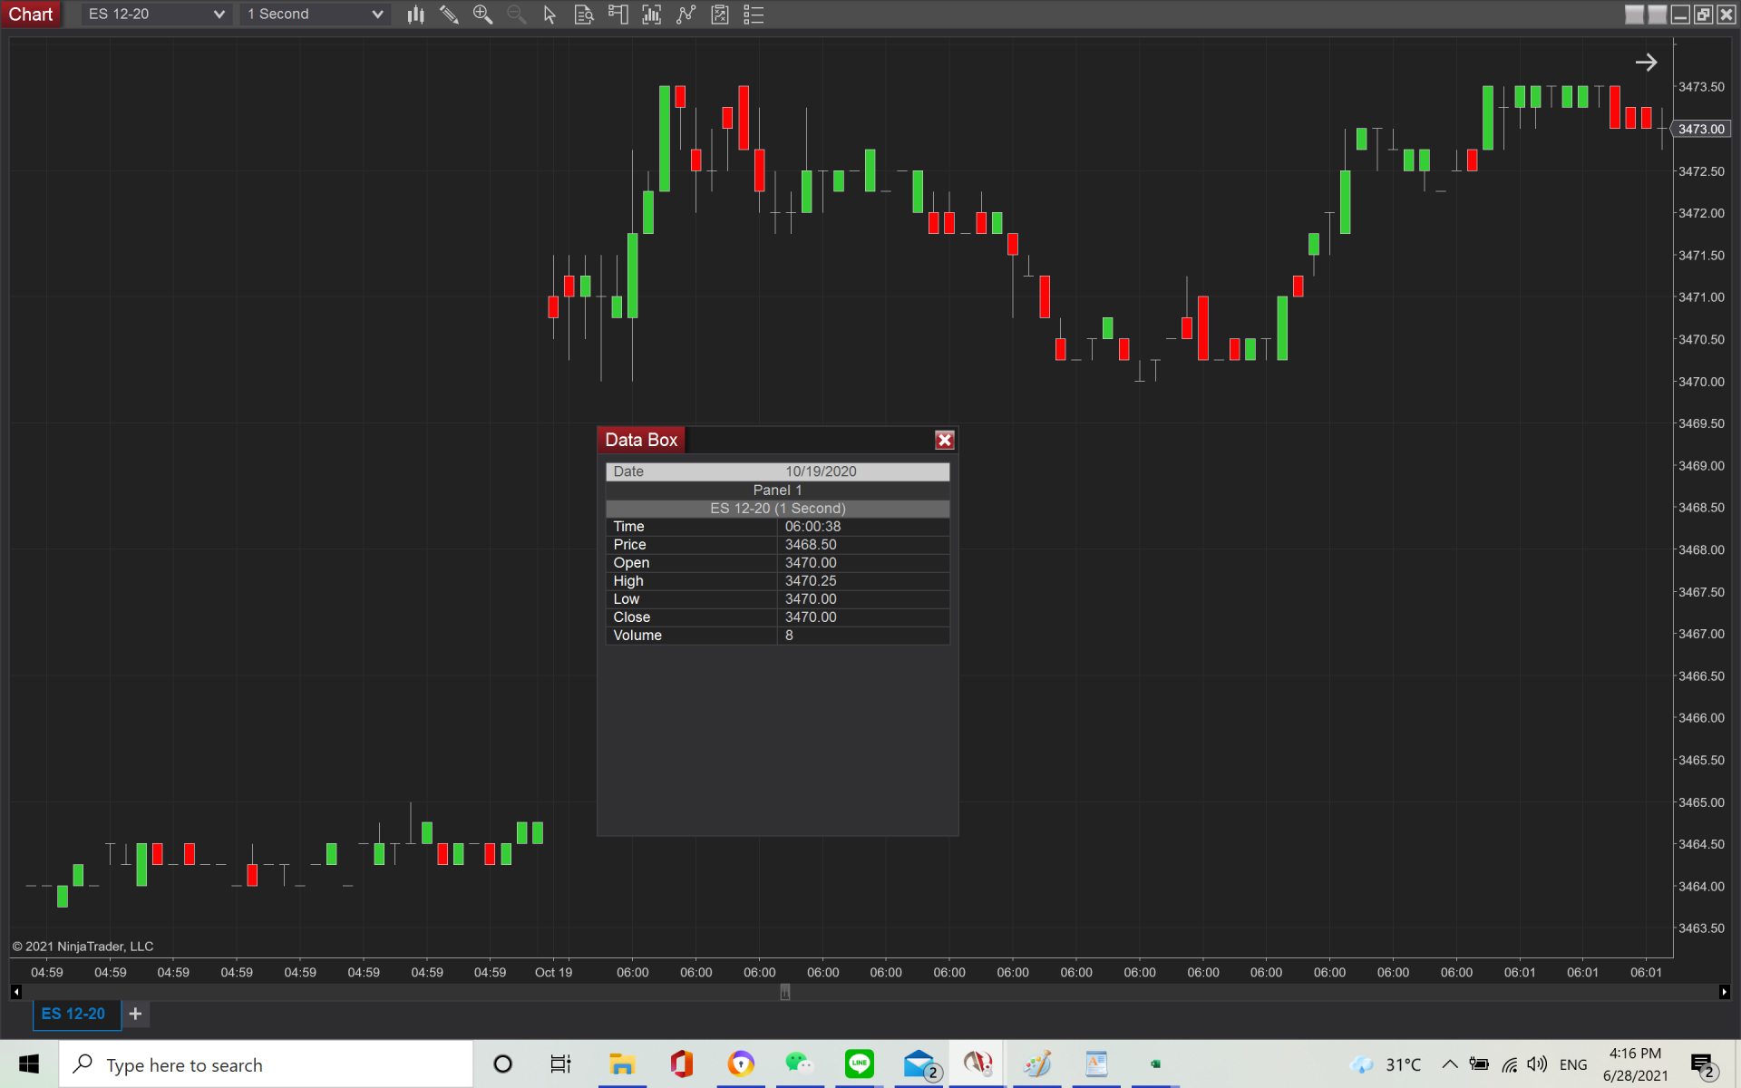Screen dimensions: 1741x1088
Task: Open the bar type candlestick icon
Action: tap(416, 15)
